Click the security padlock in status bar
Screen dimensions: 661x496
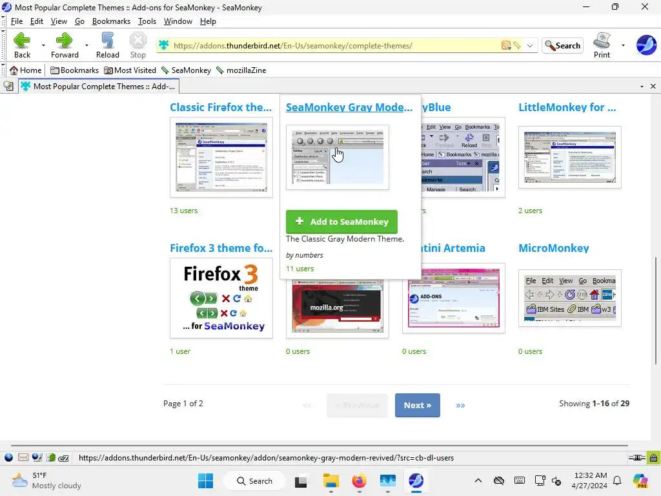[x=653, y=458]
